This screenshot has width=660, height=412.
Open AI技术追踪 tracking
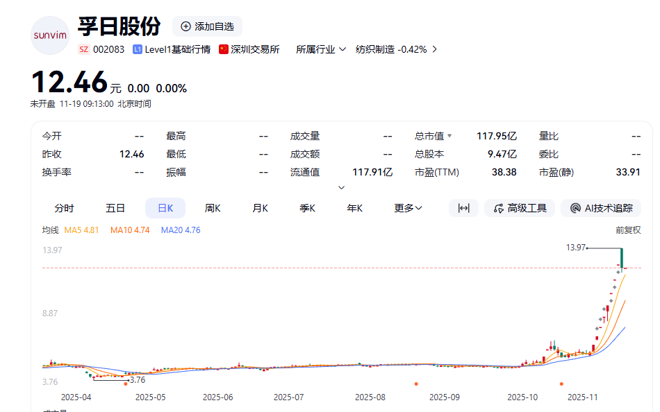point(601,208)
